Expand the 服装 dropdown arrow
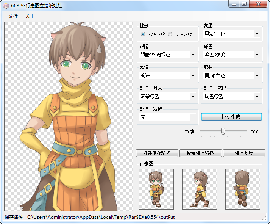 [x=257, y=76]
